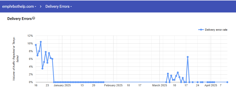Expand the Delivery Errors dashboard dropdown

tap(59, 6)
